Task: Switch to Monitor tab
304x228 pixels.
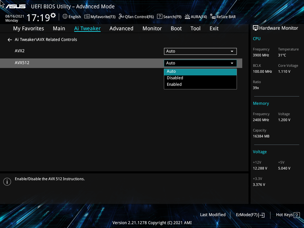Action: 152,28
